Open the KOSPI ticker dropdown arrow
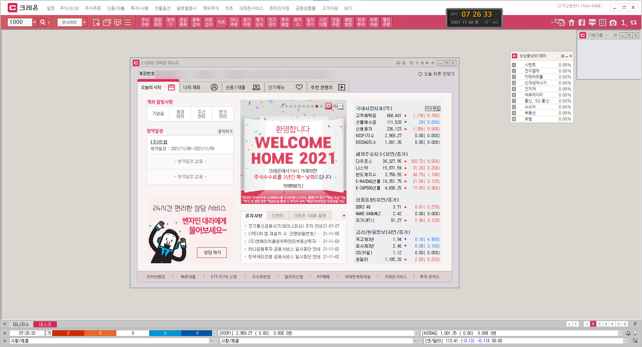 click(x=417, y=333)
